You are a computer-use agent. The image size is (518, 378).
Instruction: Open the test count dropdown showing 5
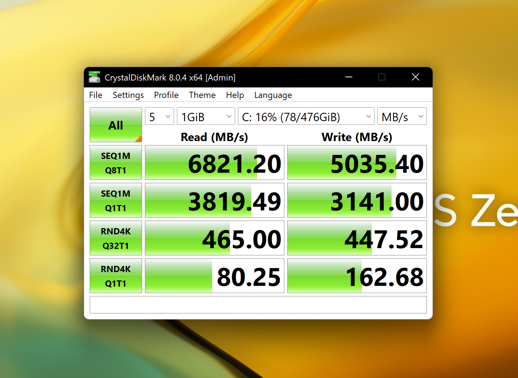pos(159,116)
